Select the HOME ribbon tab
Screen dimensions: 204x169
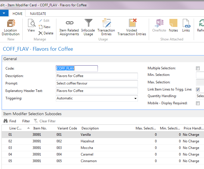click(17, 13)
